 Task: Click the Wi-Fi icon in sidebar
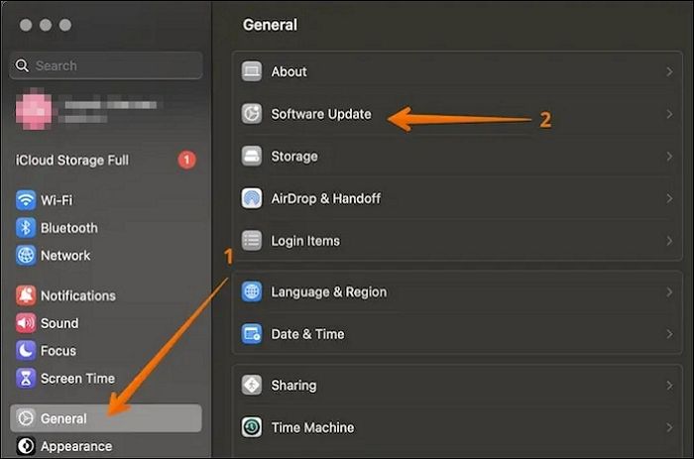click(26, 200)
